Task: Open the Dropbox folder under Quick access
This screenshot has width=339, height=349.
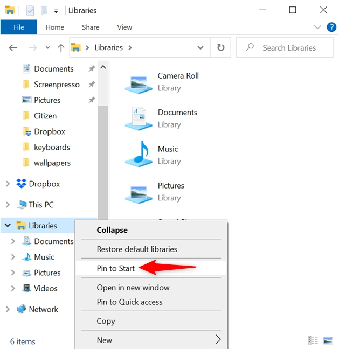Action: coord(49,131)
